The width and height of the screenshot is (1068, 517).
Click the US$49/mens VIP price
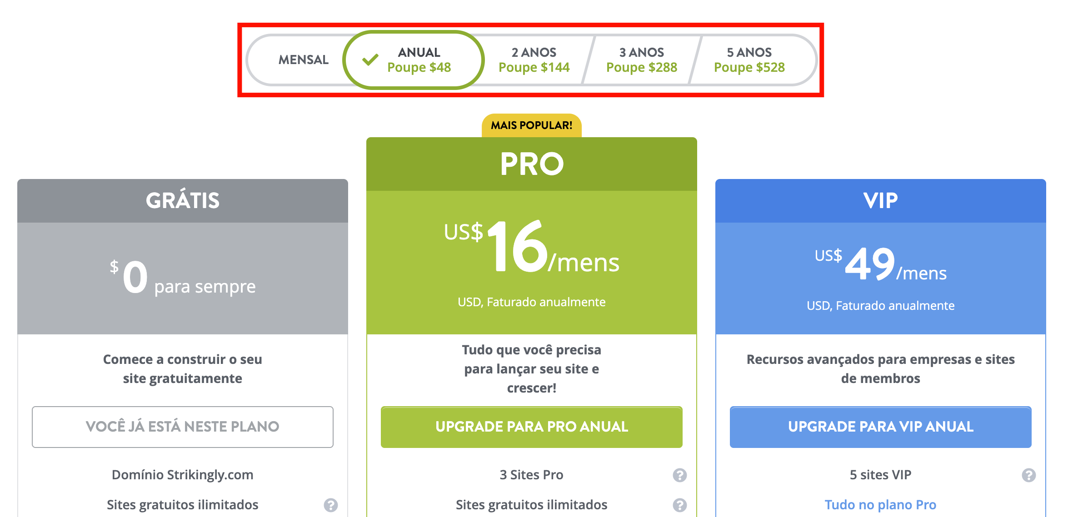coord(881,264)
